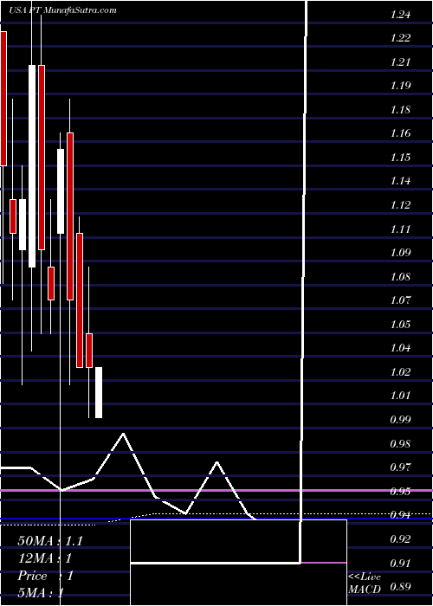
Task: Click the 1.22 price axis label
Action: tap(400, 38)
